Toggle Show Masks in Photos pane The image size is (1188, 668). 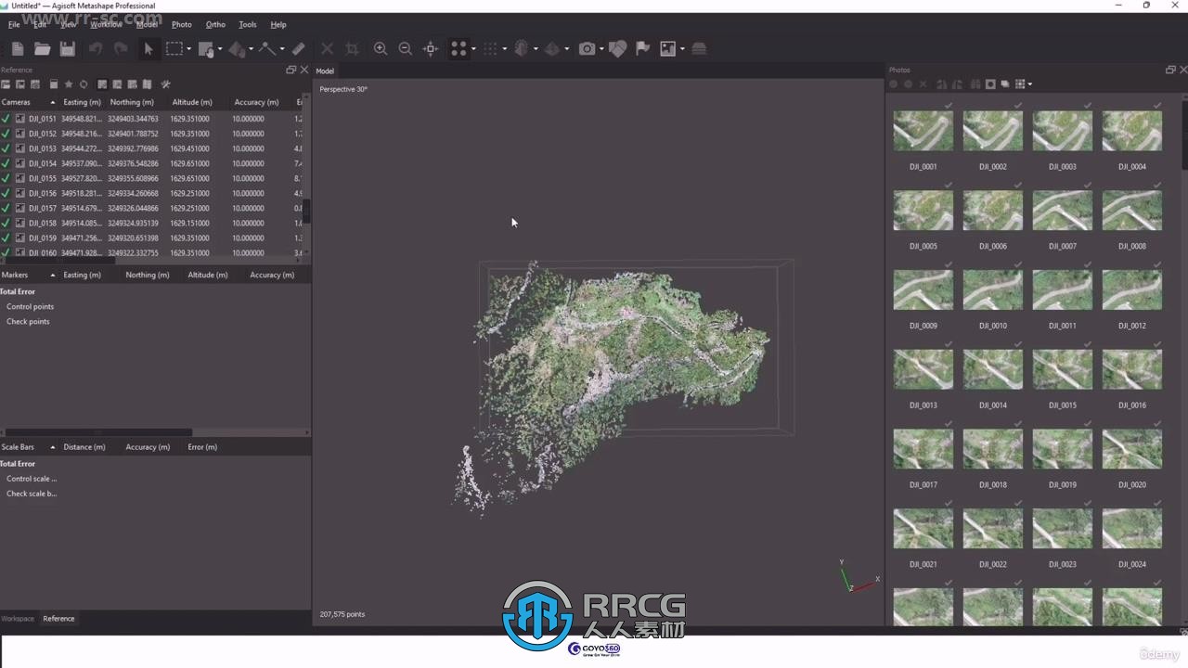[x=990, y=84]
